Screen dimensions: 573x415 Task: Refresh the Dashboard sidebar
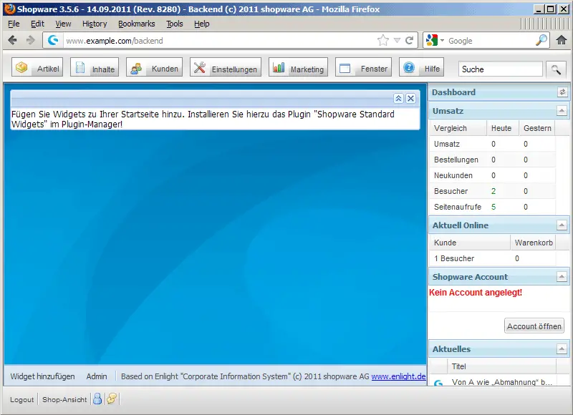[x=562, y=92]
